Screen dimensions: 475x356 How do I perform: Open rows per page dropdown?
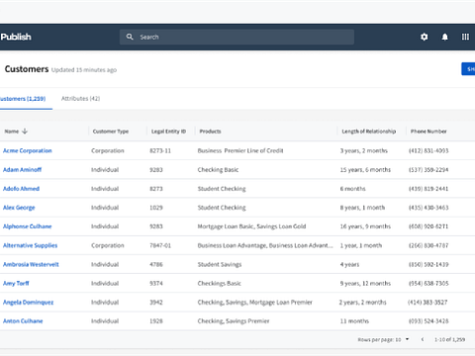(x=407, y=339)
